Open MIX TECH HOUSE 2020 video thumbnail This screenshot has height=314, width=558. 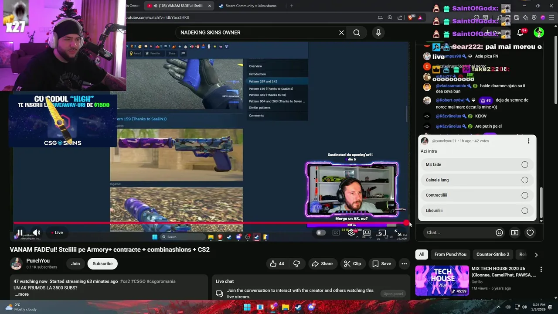pyautogui.click(x=442, y=280)
